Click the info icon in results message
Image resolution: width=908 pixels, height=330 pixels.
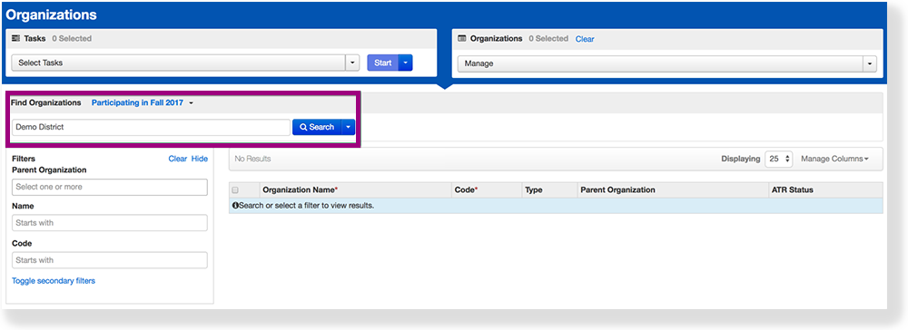pos(235,206)
